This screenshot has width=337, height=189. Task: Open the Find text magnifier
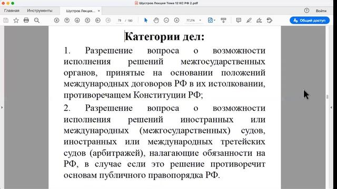(x=37, y=20)
